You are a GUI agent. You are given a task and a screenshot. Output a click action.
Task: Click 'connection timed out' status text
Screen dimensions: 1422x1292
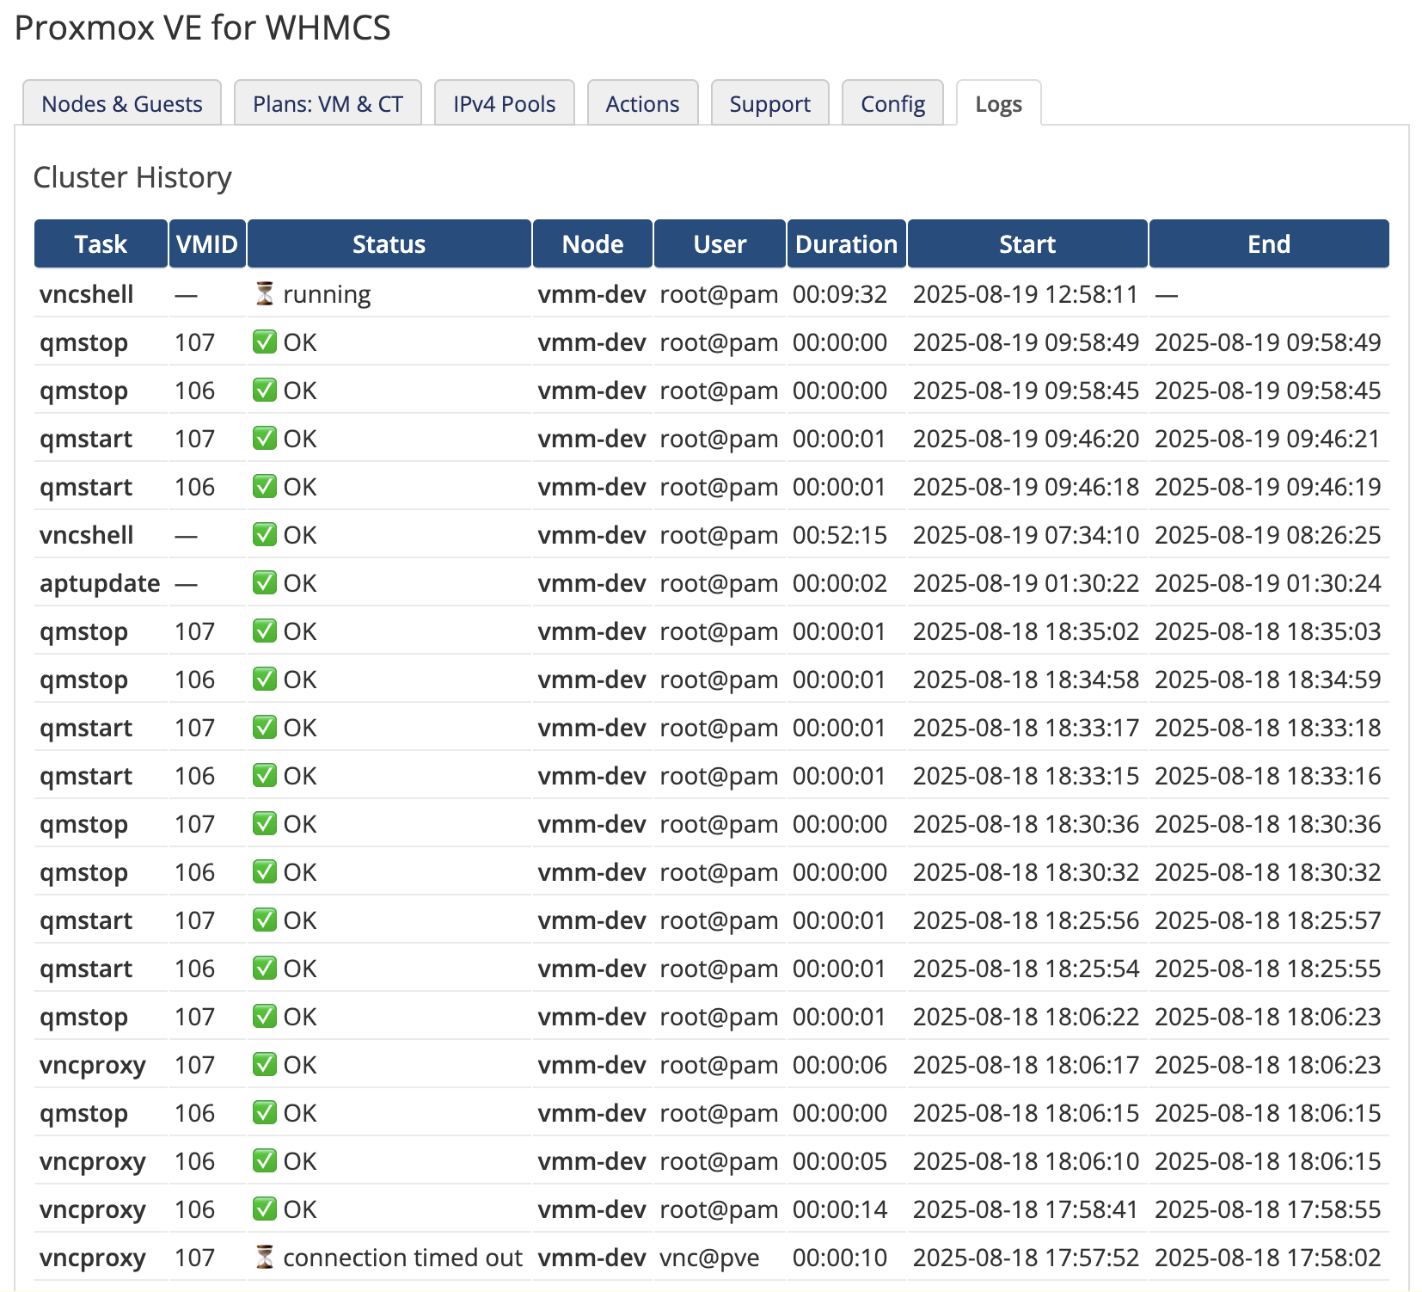pos(402,1258)
